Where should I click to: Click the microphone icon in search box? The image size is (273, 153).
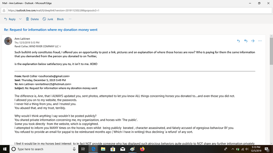point(74,149)
